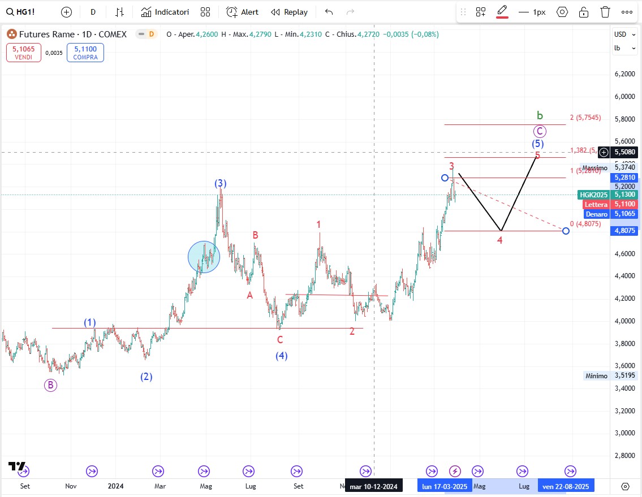Add a symbol to compare with plus icon
Viewport: 642px width, 497px height.
(x=66, y=12)
